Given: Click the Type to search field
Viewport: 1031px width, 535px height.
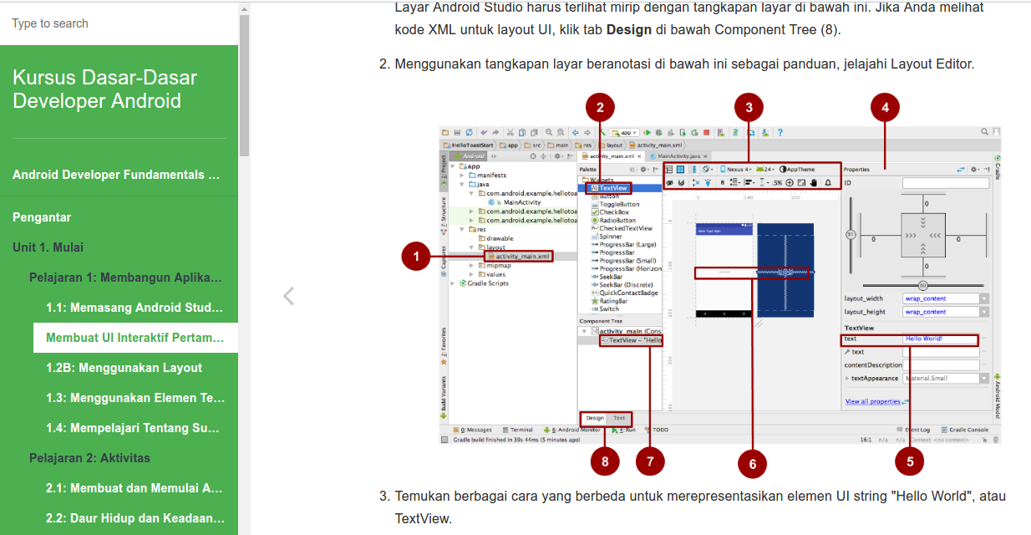Looking at the screenshot, I should pyautogui.click(x=119, y=23).
